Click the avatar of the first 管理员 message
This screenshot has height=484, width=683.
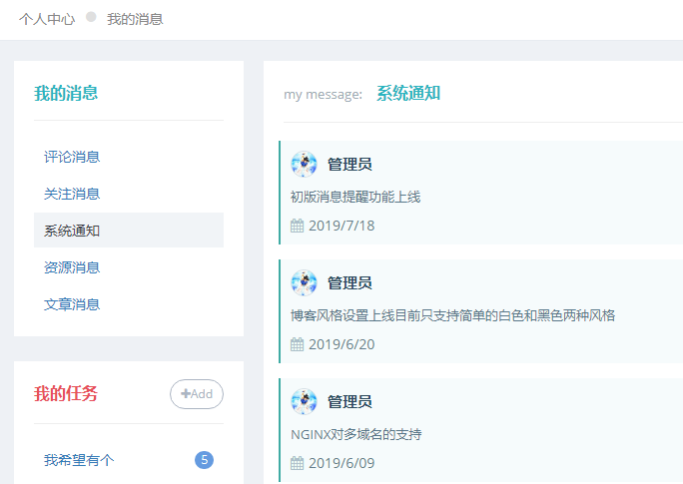(304, 164)
